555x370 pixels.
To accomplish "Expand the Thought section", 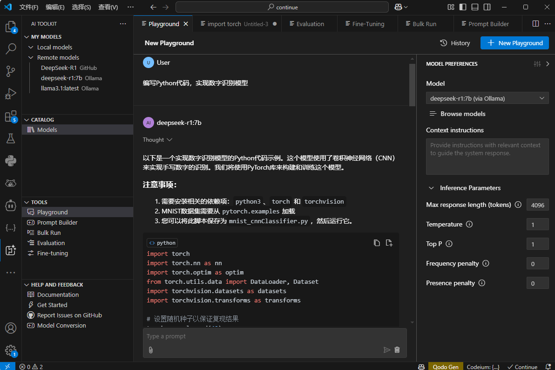I will click(157, 140).
